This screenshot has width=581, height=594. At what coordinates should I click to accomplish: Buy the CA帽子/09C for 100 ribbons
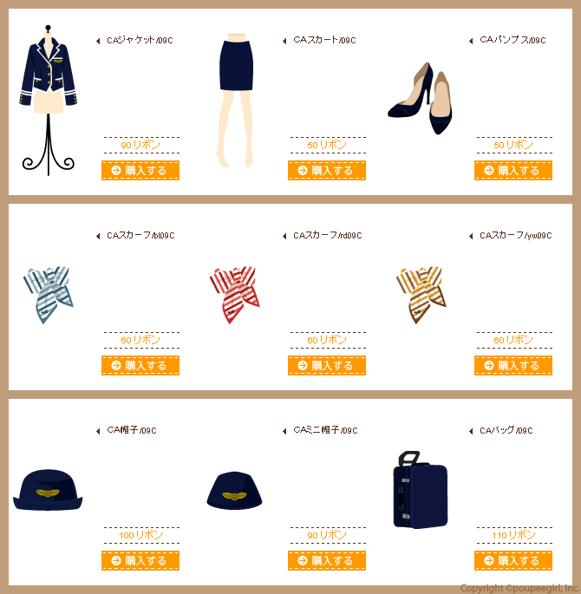[x=140, y=561]
